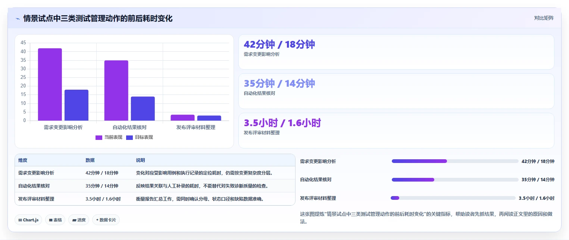Click the blue 目标表现 bar for 自动化结果核对

(143, 109)
